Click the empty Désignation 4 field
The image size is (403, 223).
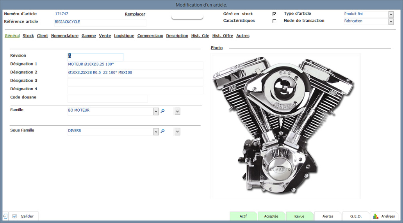(x=136, y=90)
